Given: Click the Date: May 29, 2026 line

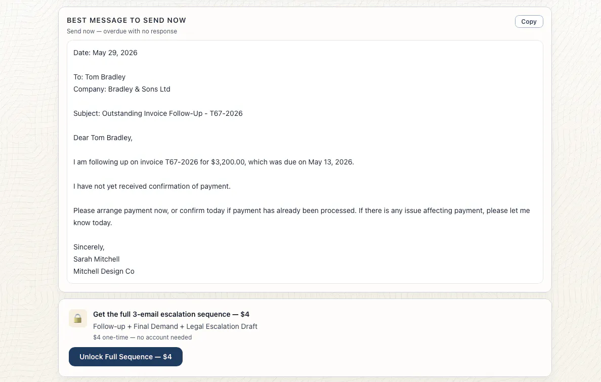Looking at the screenshot, I should click(105, 53).
